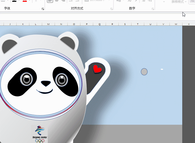The width and height of the screenshot is (195, 143).
Task: Select column J header
Action: [x=10, y=24]
